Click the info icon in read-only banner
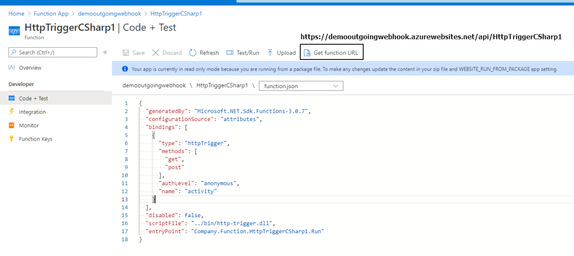The height and width of the screenshot is (256, 574). (125, 69)
